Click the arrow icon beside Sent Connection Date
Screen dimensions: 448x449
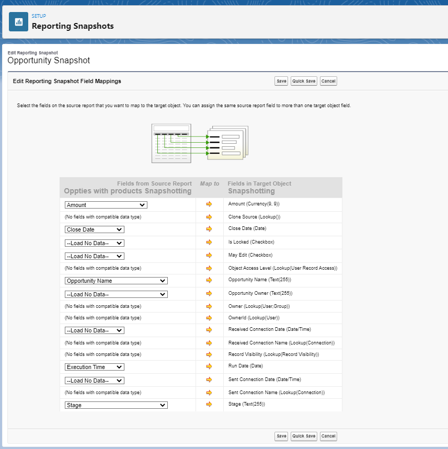point(209,379)
